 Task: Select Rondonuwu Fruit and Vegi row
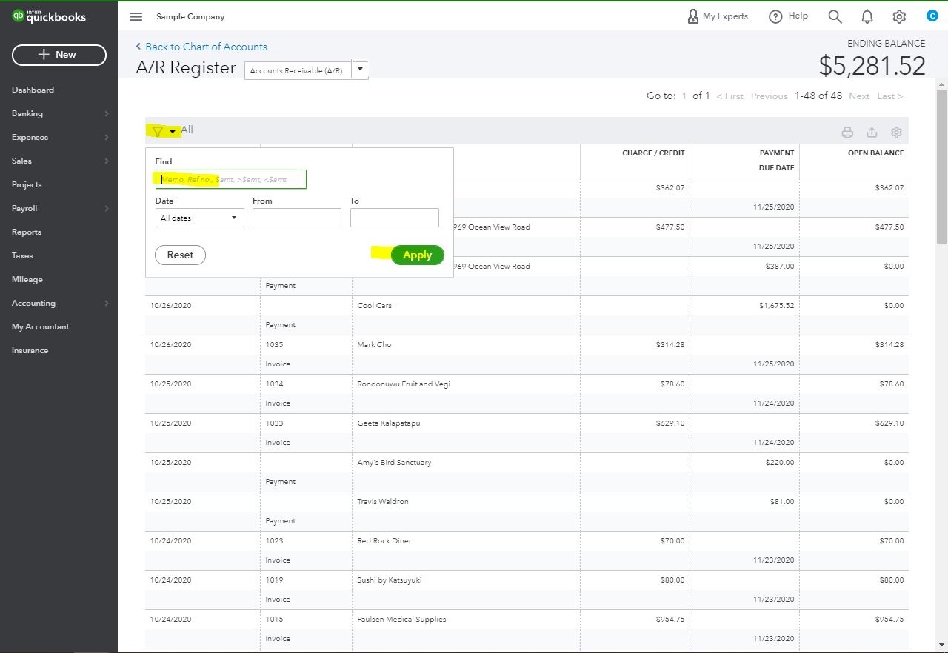coord(527,393)
